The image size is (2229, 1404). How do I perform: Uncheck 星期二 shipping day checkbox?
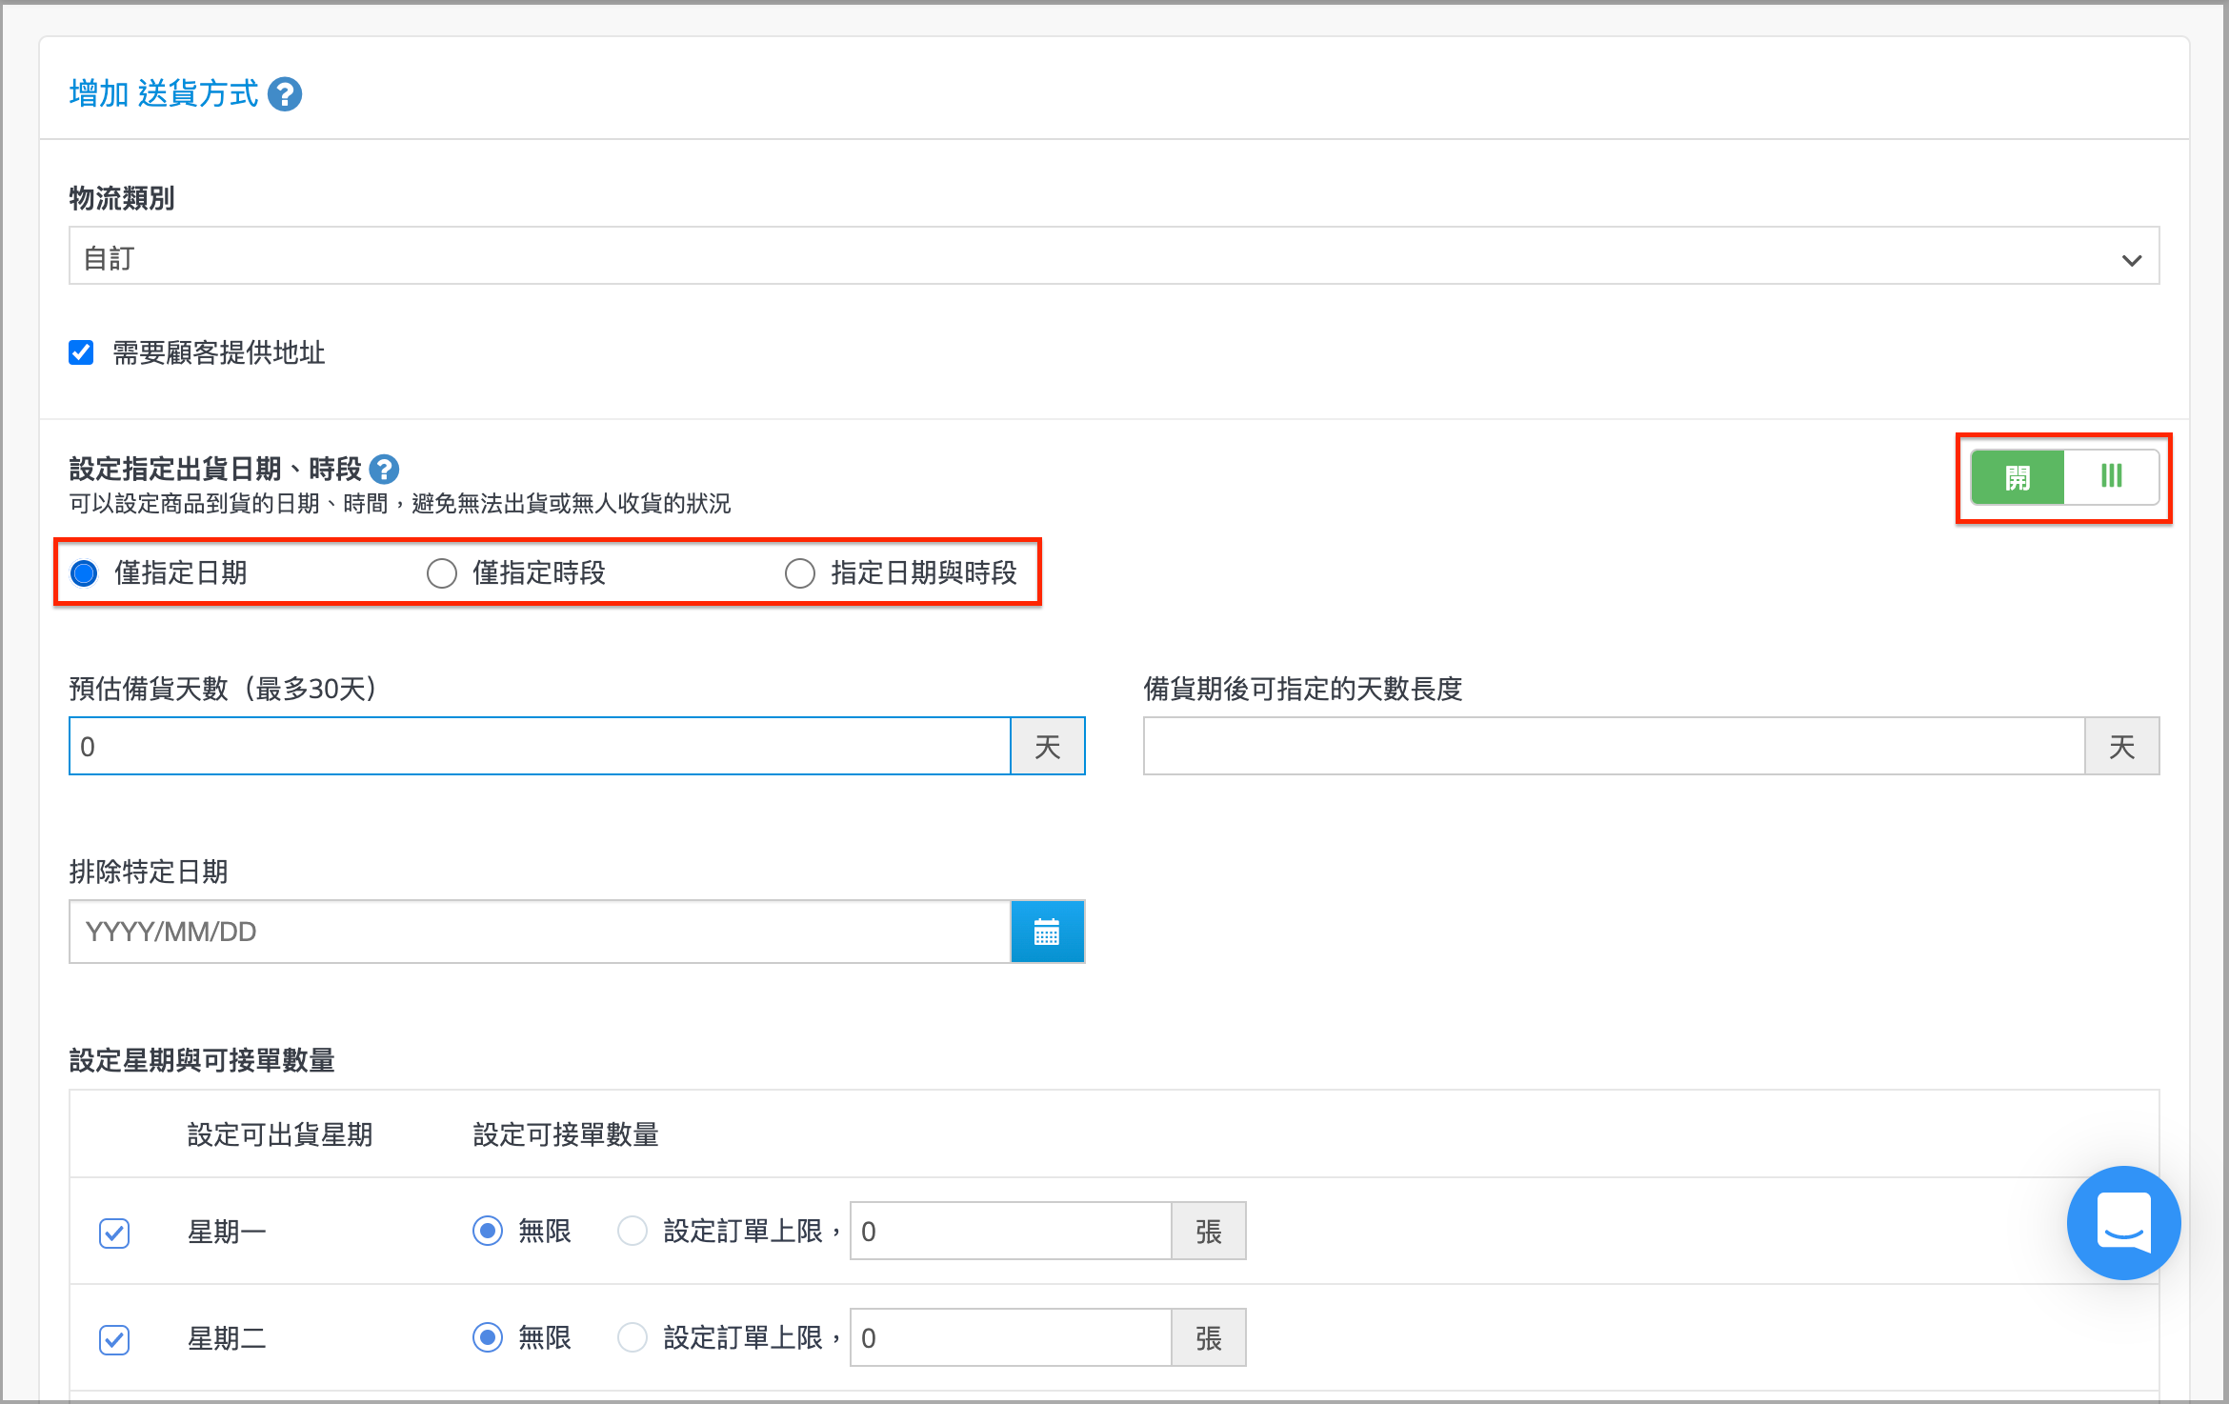(x=114, y=1339)
